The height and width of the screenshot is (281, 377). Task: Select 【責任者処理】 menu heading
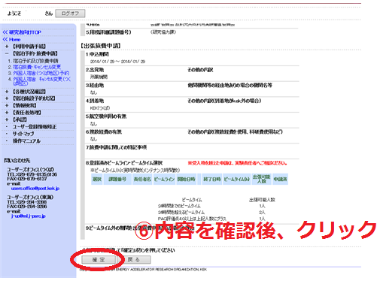(x=27, y=113)
